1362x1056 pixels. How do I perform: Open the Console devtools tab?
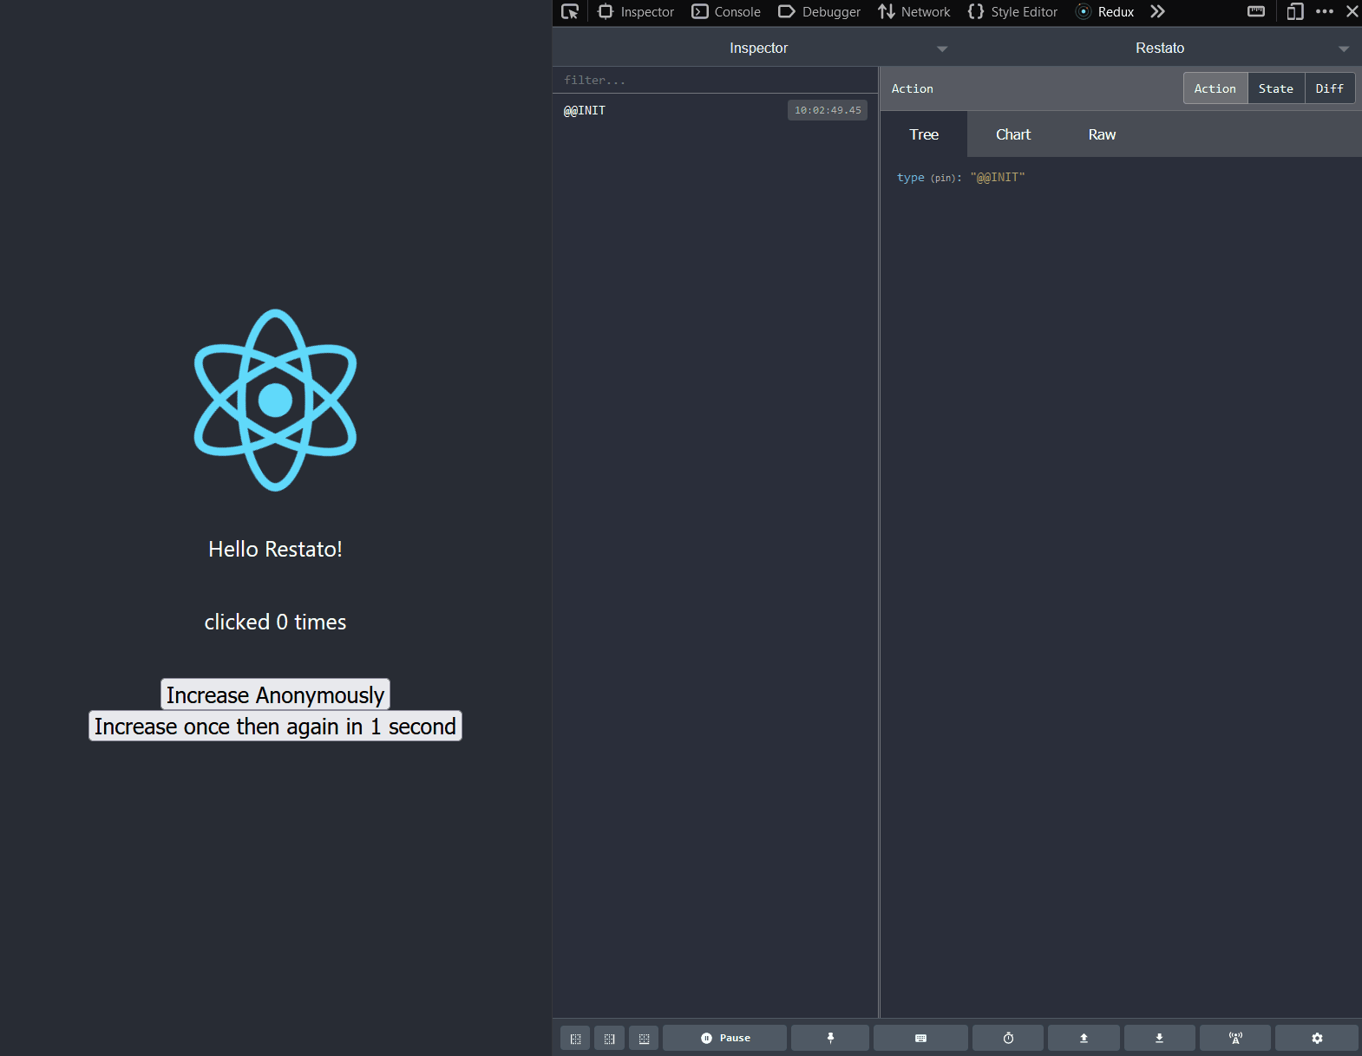(x=726, y=11)
